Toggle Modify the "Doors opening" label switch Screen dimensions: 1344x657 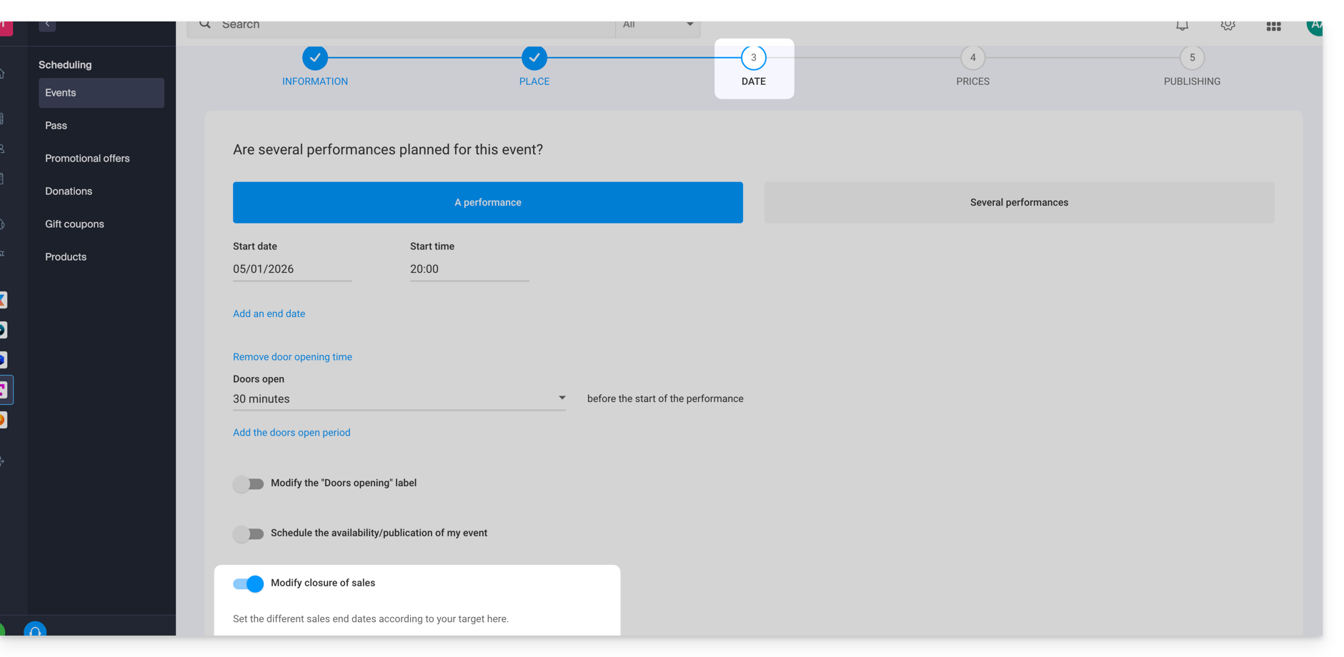pyautogui.click(x=249, y=484)
